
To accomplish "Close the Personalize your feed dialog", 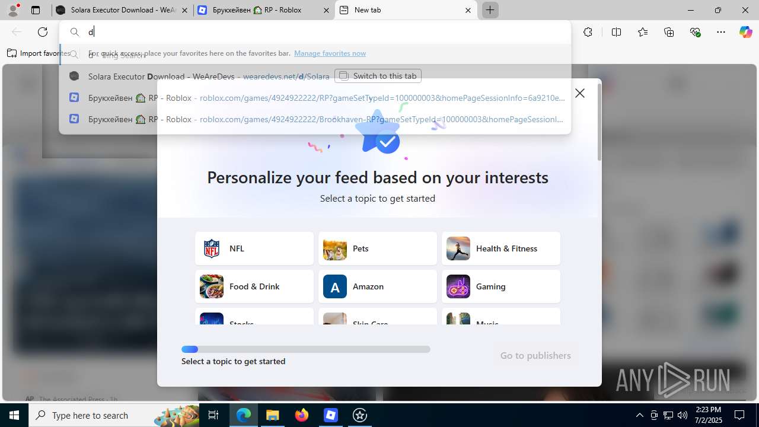I will tap(580, 93).
